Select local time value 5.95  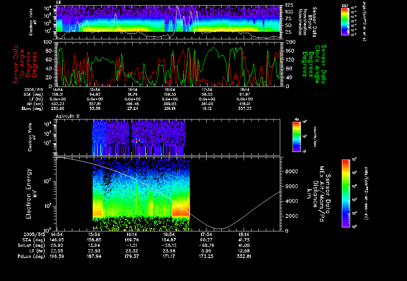click(x=206, y=251)
